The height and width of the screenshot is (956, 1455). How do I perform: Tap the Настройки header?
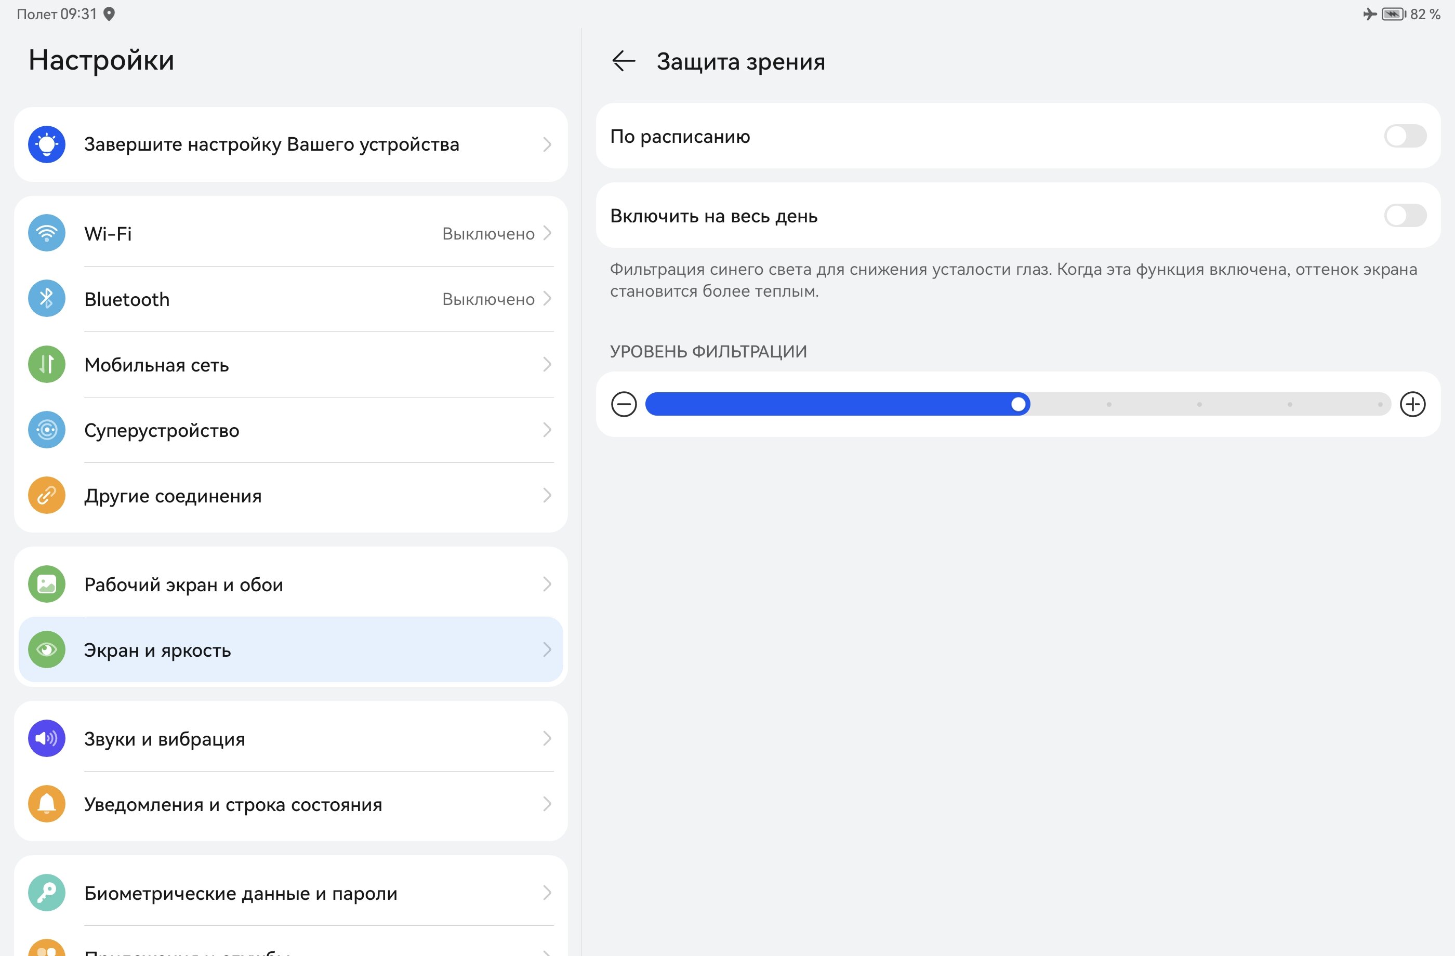[101, 60]
